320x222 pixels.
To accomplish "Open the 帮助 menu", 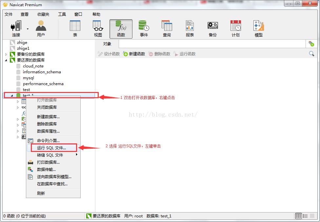I will pyautogui.click(x=96, y=14).
